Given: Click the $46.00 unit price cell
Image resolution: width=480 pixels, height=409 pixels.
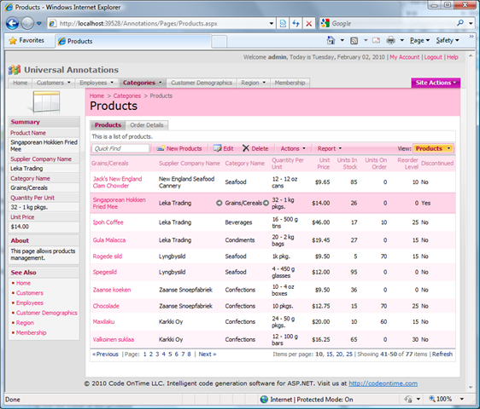Looking at the screenshot, I should 321,222.
